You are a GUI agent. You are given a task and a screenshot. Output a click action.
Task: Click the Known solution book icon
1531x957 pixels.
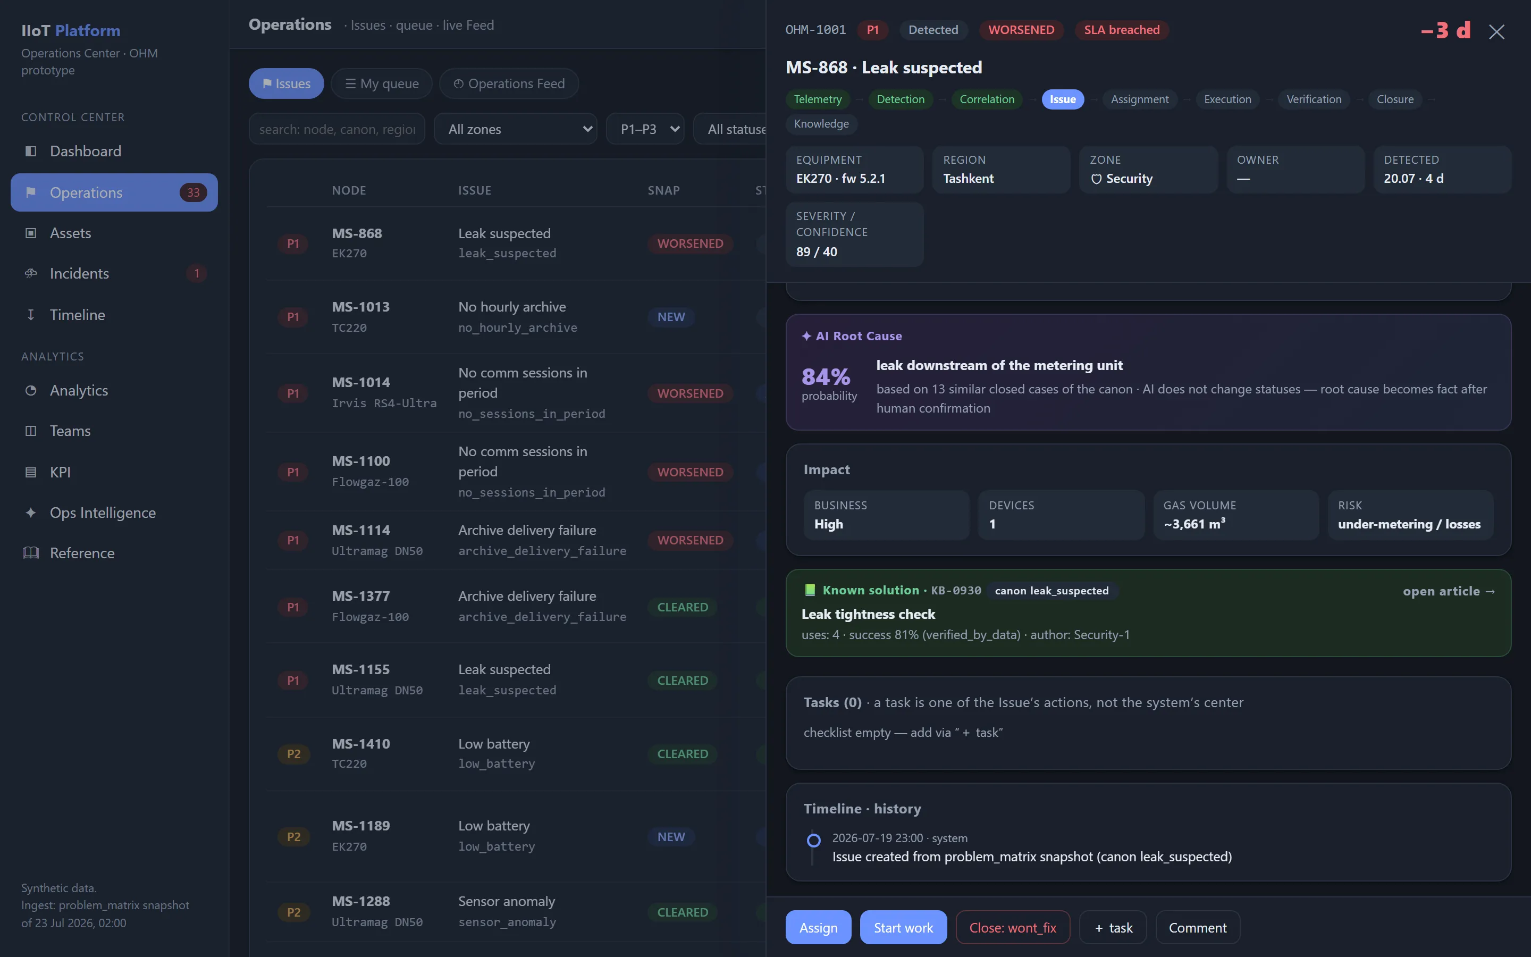tap(809, 590)
